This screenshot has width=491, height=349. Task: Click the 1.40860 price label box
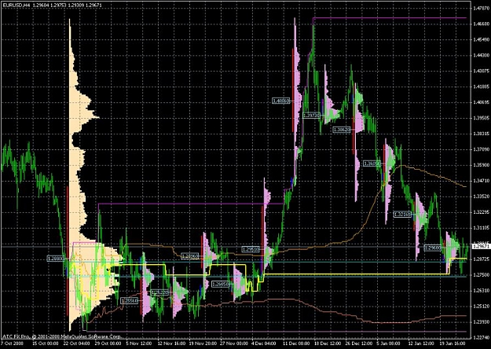(281, 101)
